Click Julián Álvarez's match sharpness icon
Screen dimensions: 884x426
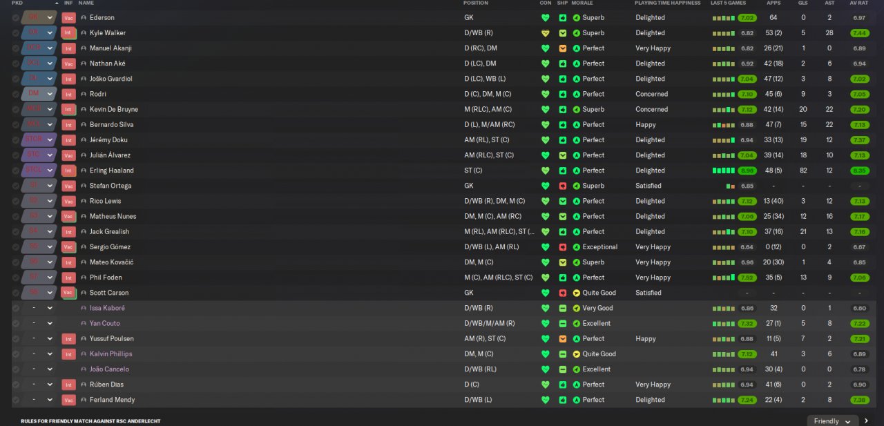point(563,155)
